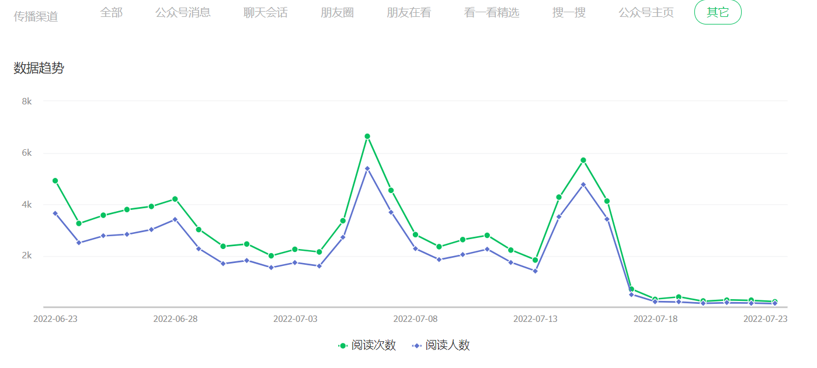Click the 2022-07-23 axis label

[x=765, y=319]
